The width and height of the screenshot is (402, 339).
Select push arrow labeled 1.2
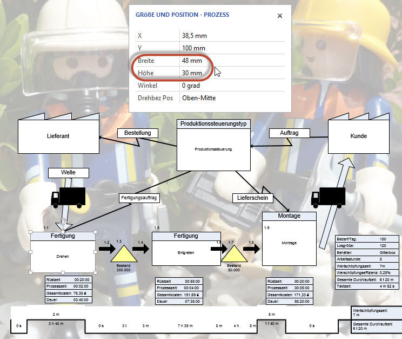107,249
